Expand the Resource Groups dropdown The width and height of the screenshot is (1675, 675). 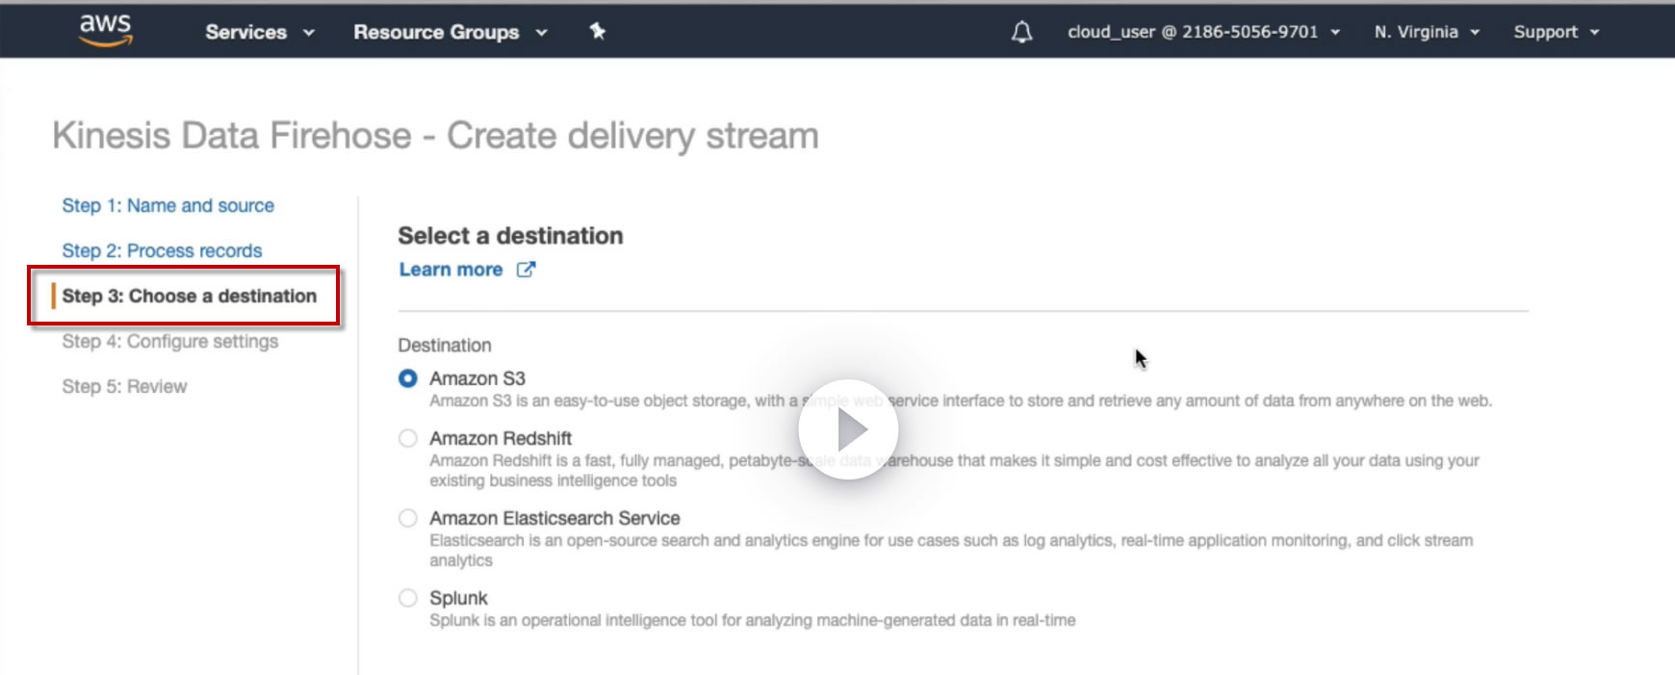pyautogui.click(x=451, y=32)
